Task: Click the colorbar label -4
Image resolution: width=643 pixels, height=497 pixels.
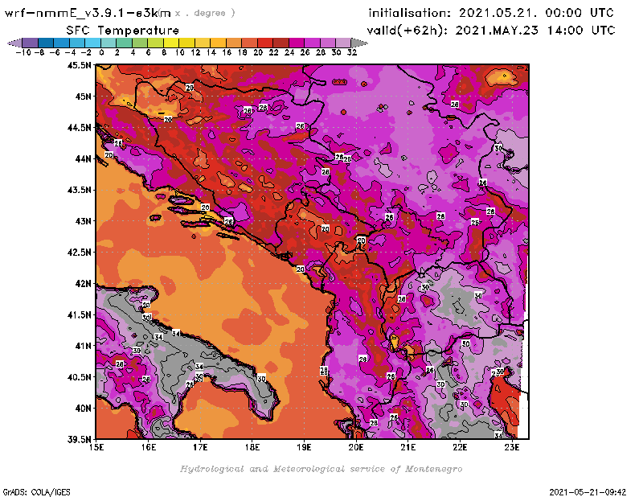Action: 70,52
